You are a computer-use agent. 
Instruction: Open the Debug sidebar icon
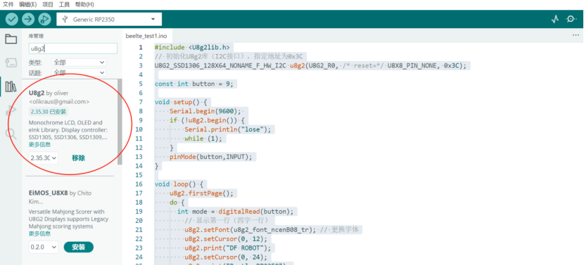[11, 110]
